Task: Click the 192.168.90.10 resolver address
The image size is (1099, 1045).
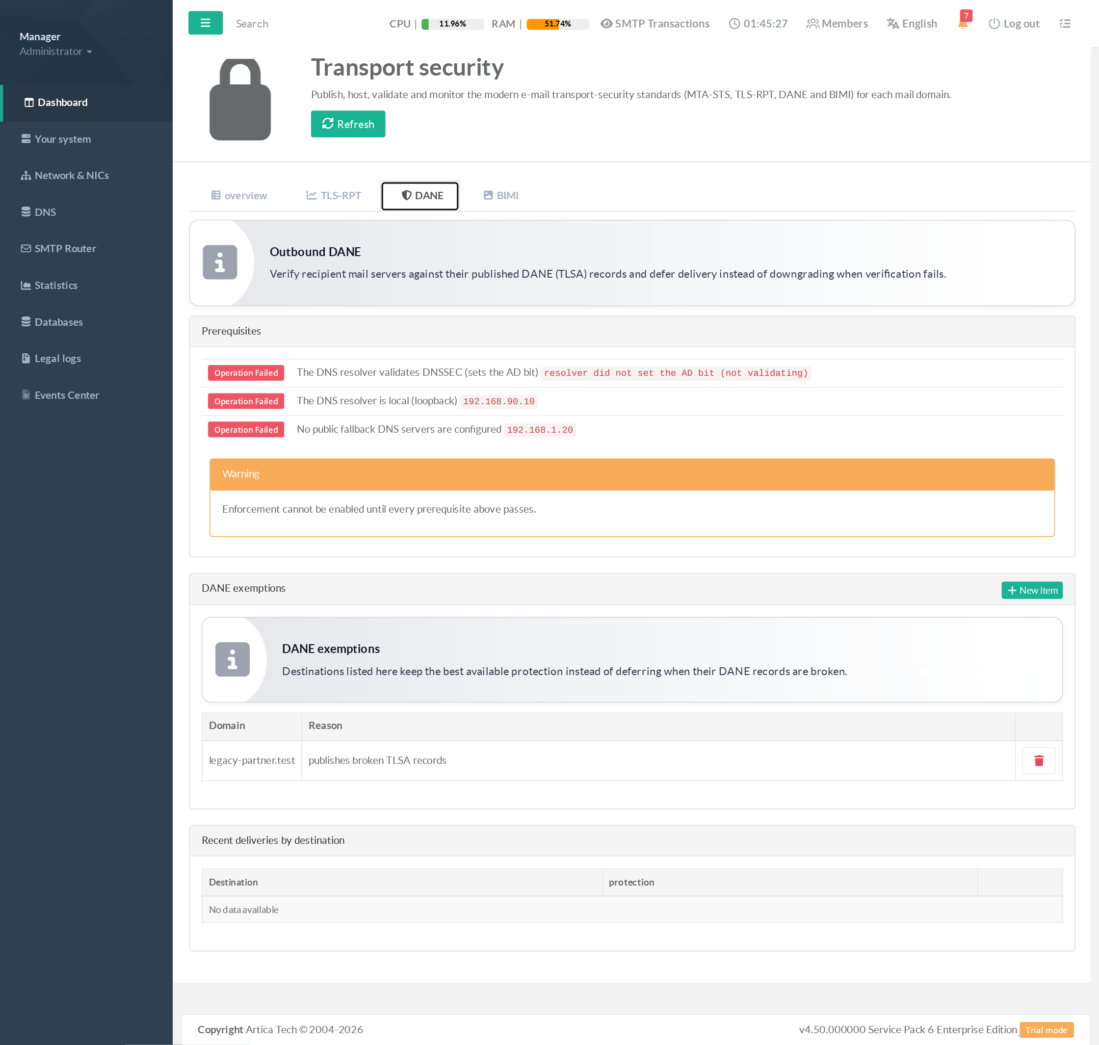Action: (498, 402)
